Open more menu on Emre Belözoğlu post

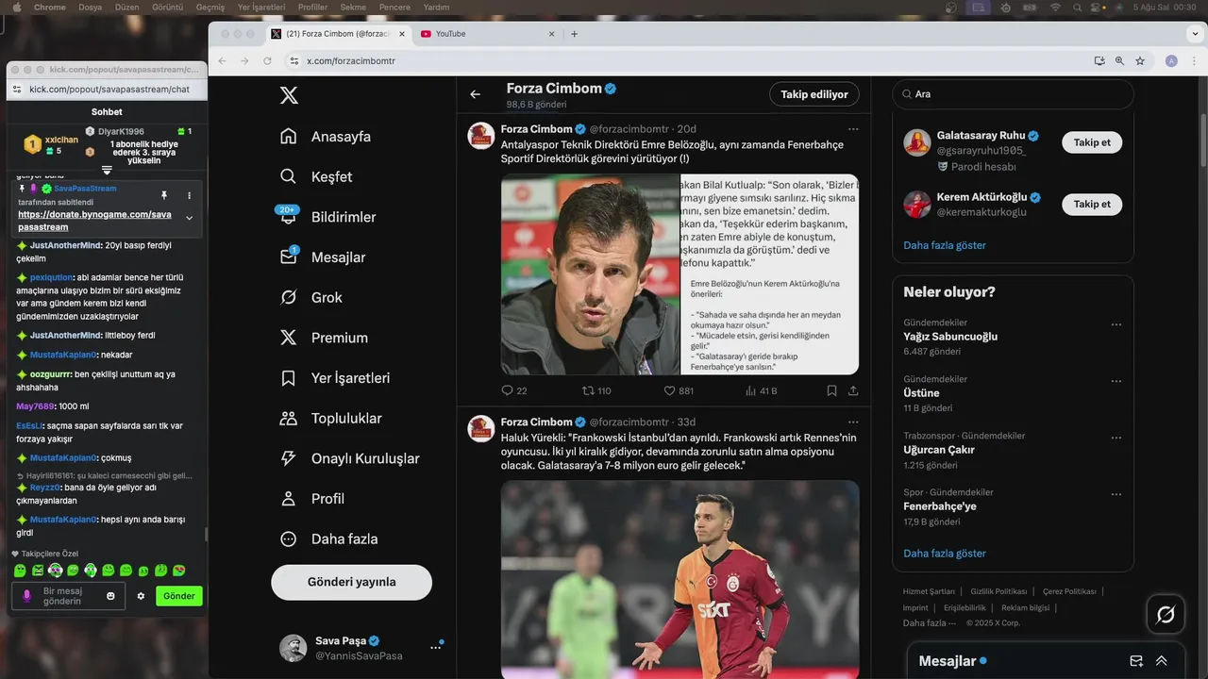(x=853, y=129)
